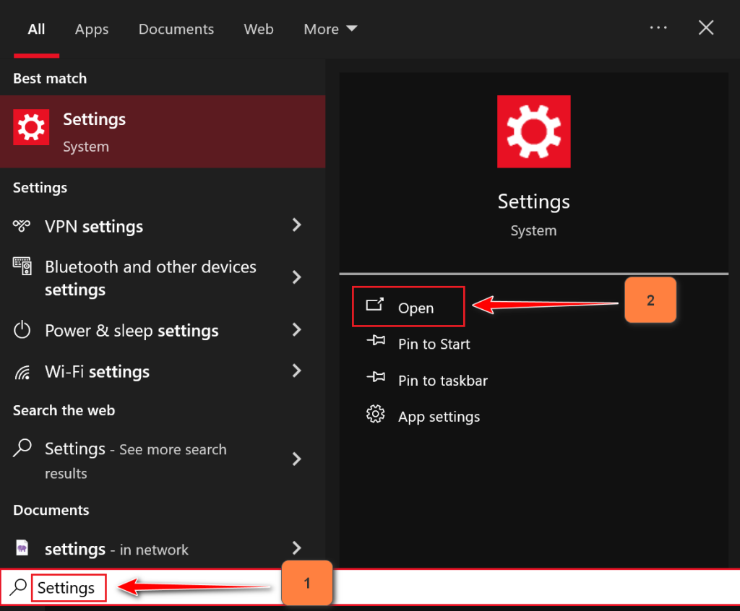740x611 pixels.
Task: Click the large Settings gear tile in preview pane
Action: (533, 131)
